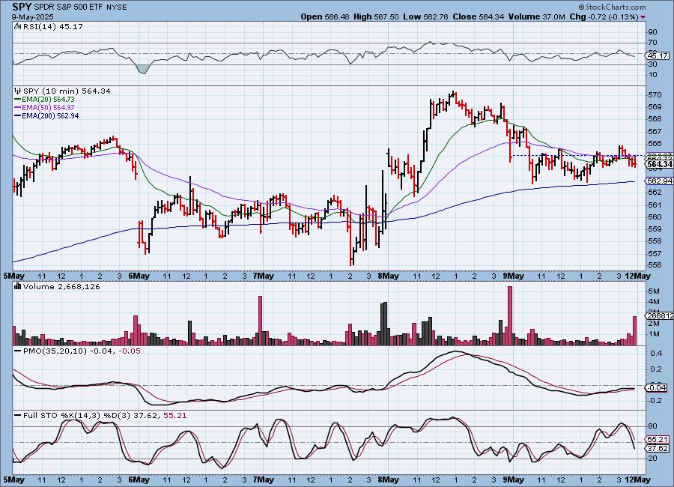
Task: Click the SPDR S&P 500 ETF name
Action: pyautogui.click(x=67, y=7)
